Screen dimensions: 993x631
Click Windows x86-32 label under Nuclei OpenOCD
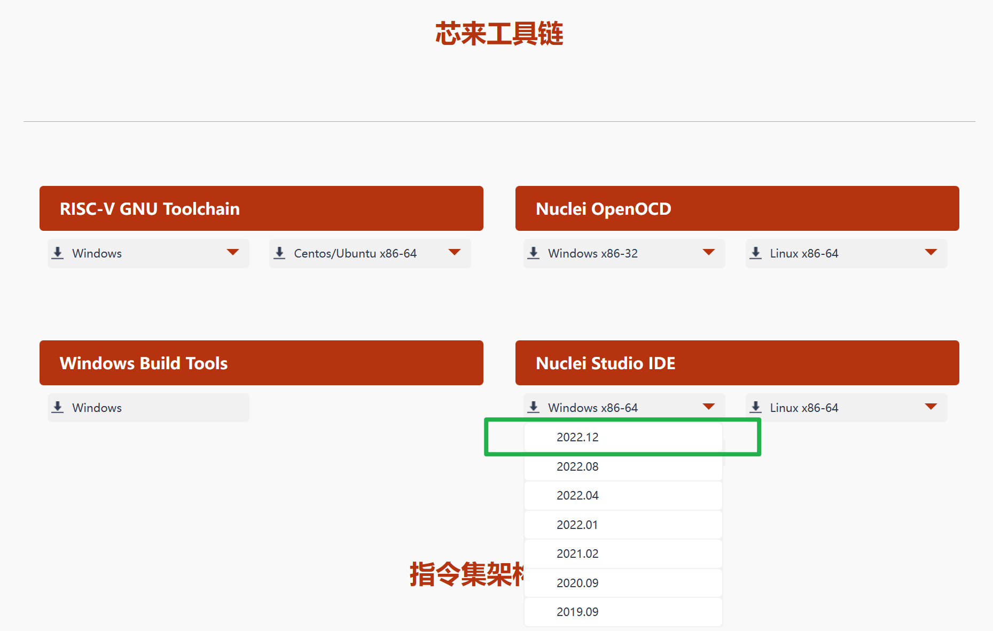(x=593, y=253)
